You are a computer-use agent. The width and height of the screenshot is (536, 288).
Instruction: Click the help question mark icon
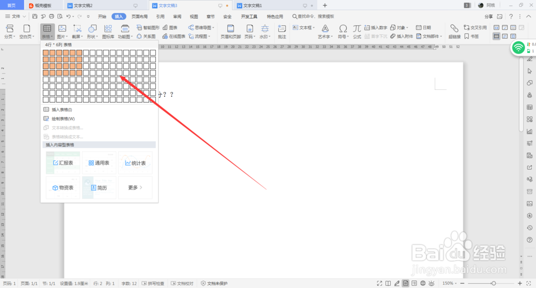[x=511, y=17]
